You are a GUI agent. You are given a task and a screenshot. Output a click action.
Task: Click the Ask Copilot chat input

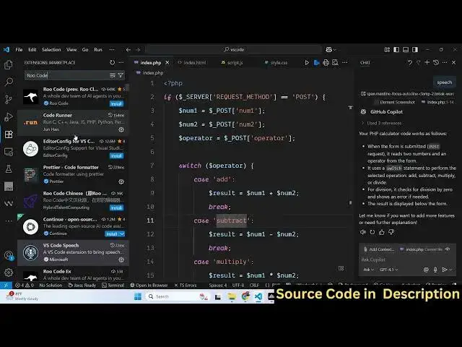[406, 260]
